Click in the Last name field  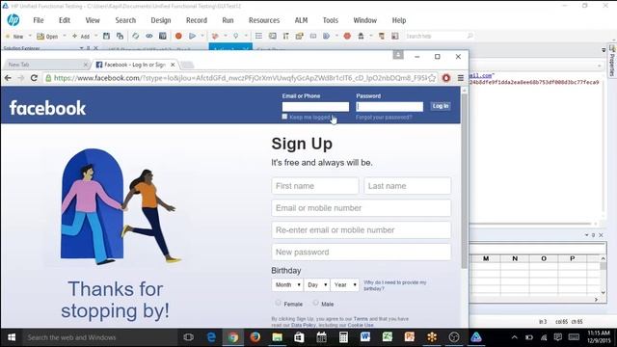coord(407,186)
